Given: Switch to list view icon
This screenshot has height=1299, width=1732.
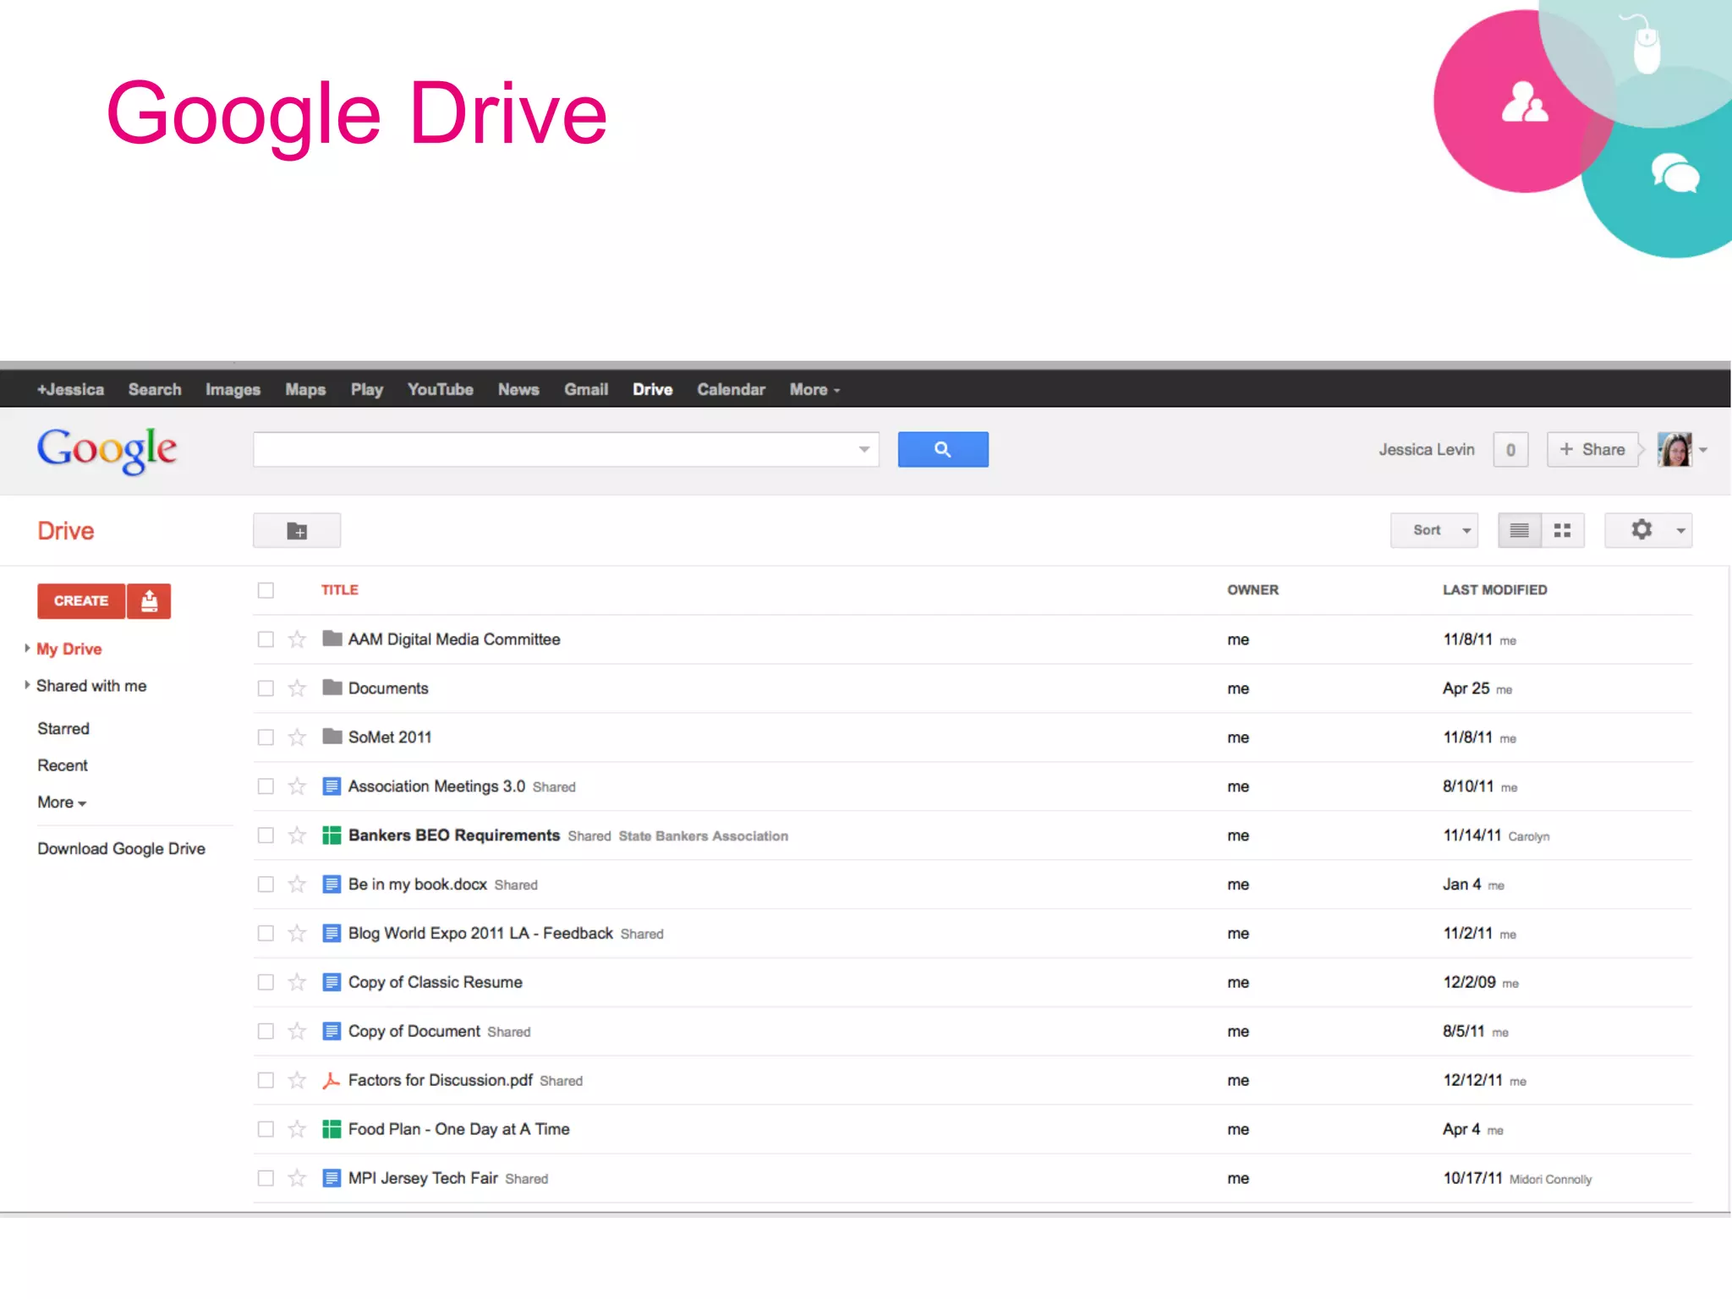Looking at the screenshot, I should click(1519, 530).
